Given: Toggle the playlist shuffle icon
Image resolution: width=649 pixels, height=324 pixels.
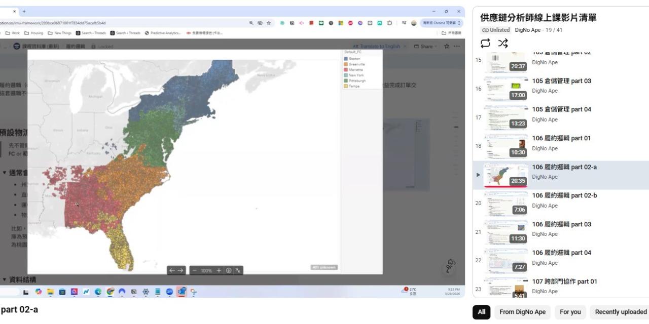Looking at the screenshot, I should coord(503,43).
